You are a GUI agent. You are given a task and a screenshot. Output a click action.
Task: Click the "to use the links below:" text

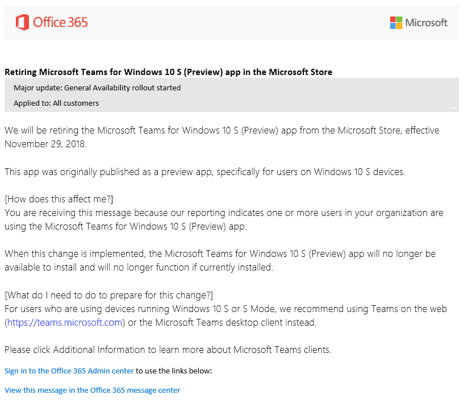coord(174,371)
